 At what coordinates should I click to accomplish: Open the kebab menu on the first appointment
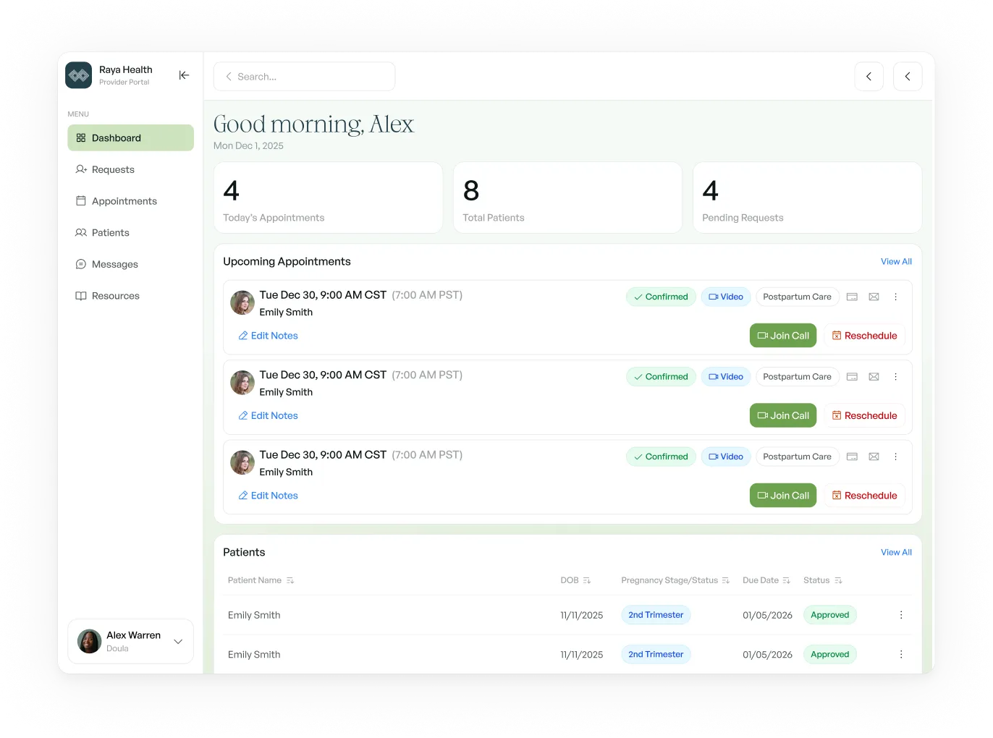click(x=895, y=297)
